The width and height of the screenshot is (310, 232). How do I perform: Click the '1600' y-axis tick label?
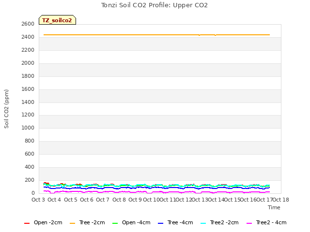click(28, 89)
